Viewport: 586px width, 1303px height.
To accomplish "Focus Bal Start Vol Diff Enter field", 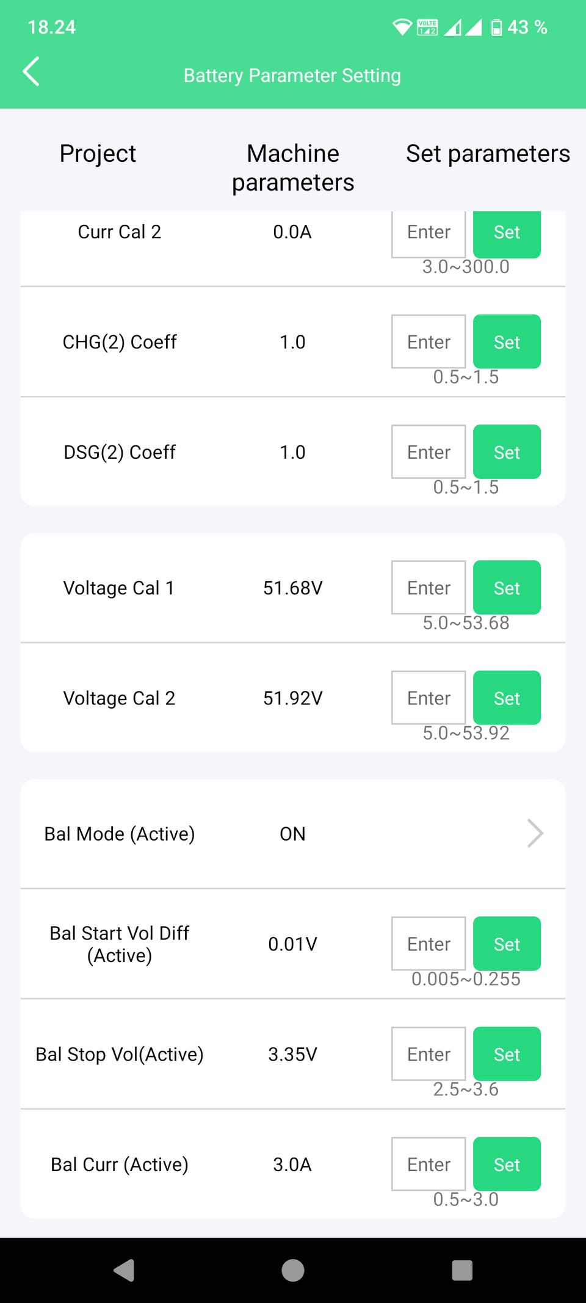I will [x=429, y=943].
